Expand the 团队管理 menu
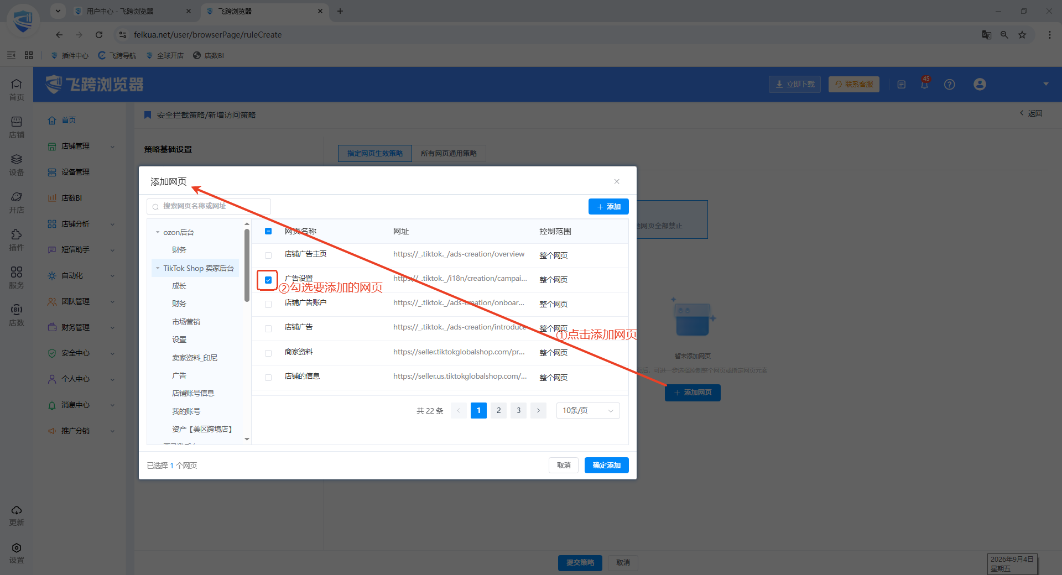This screenshot has height=575, width=1062. 81,301
